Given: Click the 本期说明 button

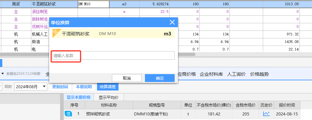Looking at the screenshot, I should (x=84, y=87).
